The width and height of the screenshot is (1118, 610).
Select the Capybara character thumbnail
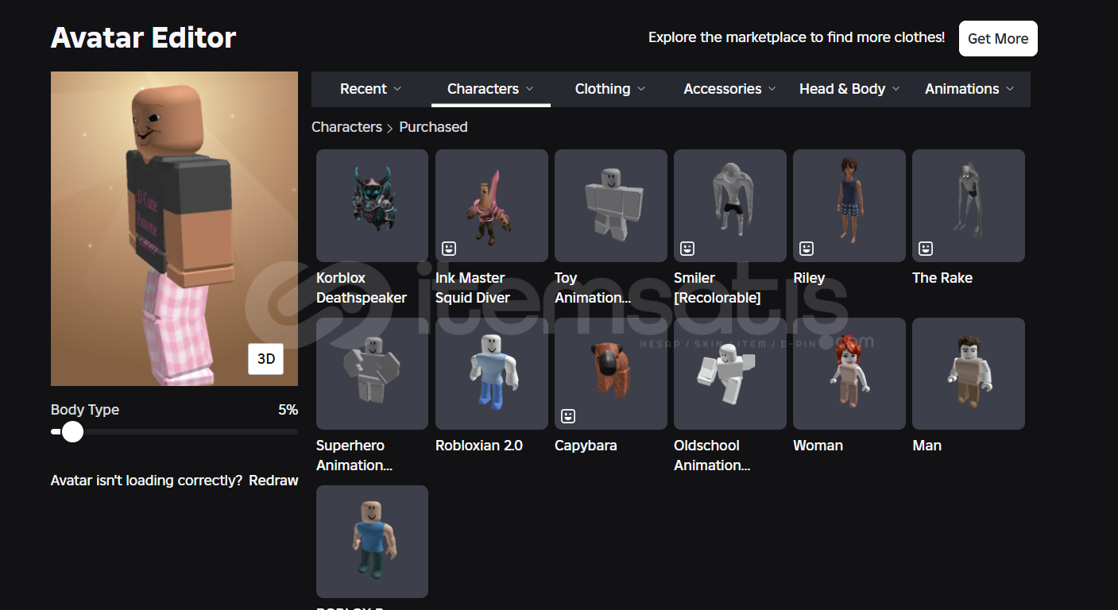point(611,373)
